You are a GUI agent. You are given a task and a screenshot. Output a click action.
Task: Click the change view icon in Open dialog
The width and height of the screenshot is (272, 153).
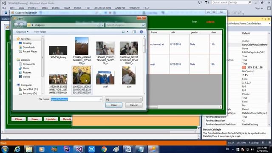[123, 32]
